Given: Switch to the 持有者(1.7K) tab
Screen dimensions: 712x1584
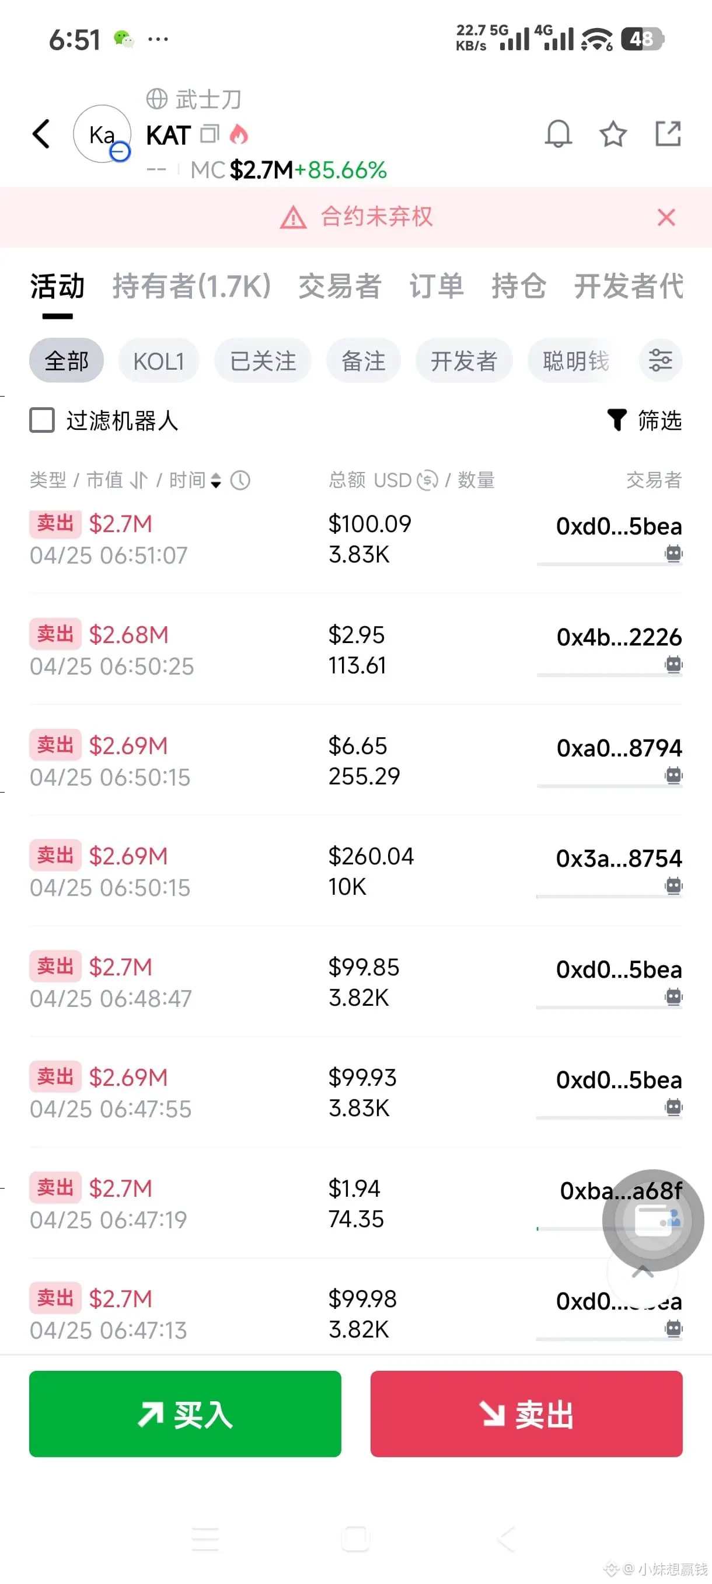Looking at the screenshot, I should [191, 287].
